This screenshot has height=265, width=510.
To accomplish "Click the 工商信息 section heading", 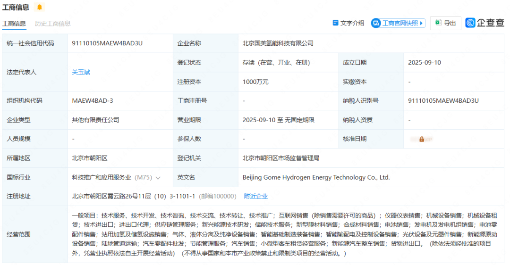I will pyautogui.click(x=16, y=7).
